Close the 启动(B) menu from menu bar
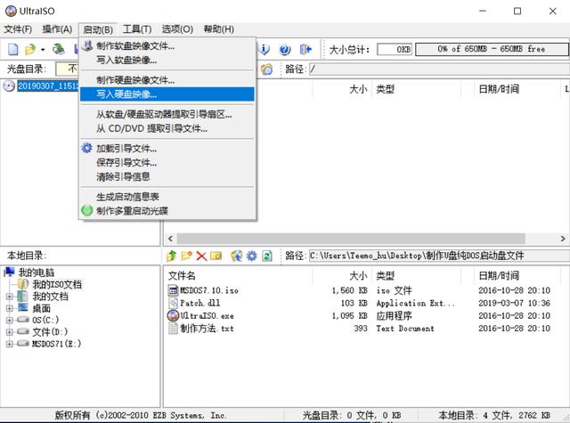Image resolution: width=570 pixels, height=423 pixels. coord(97,29)
